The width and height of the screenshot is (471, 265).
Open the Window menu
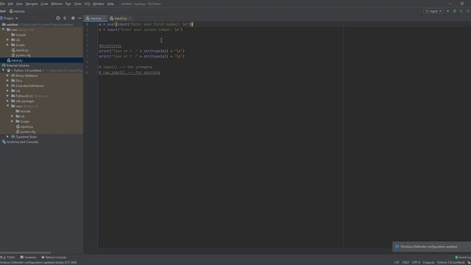click(99, 4)
